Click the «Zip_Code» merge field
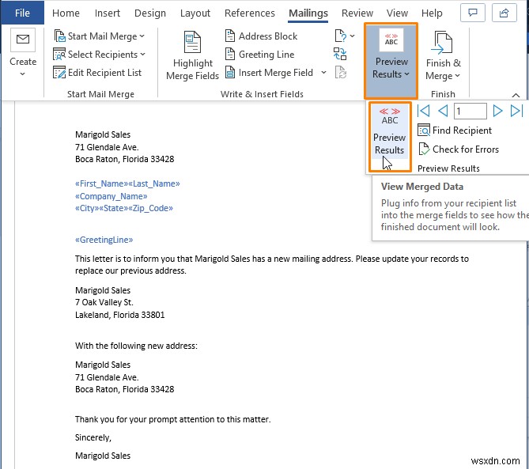 click(150, 208)
